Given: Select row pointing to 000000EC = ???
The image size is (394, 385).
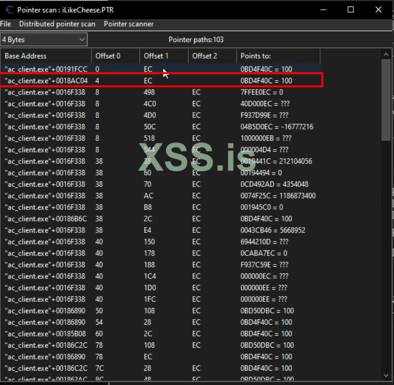Looking at the screenshot, I should 160,276.
